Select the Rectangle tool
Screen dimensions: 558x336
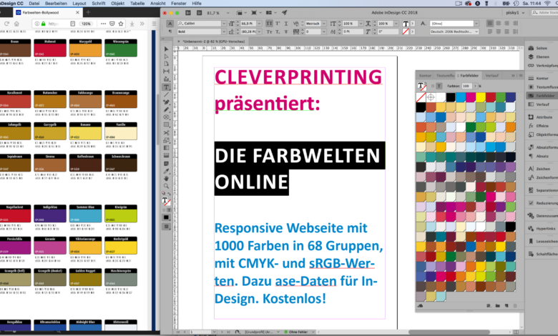pos(166,125)
